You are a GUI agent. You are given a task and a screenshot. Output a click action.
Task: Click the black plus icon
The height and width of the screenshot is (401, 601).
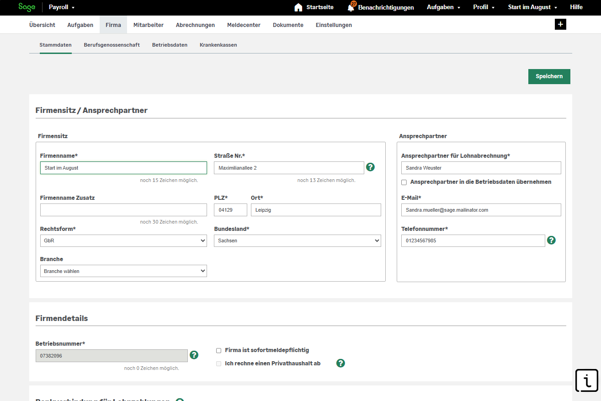[x=560, y=25]
